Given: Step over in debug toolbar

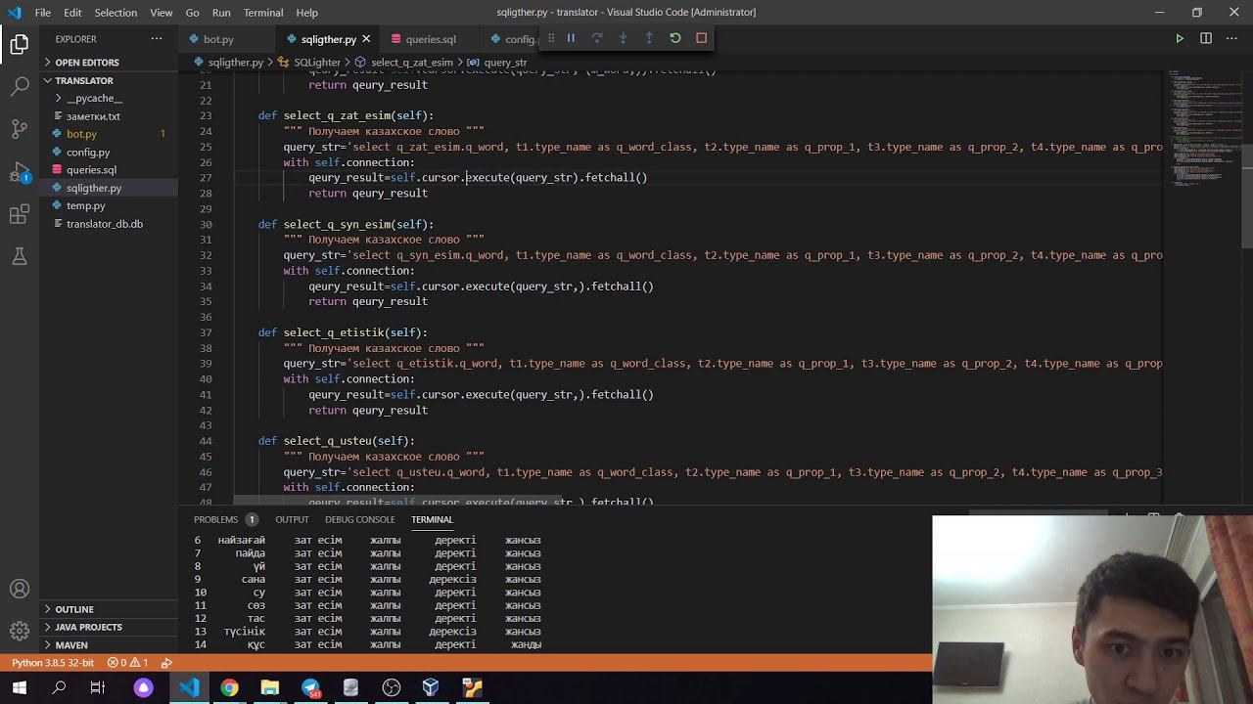Looking at the screenshot, I should click(x=597, y=38).
